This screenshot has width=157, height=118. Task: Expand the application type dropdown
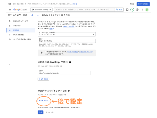tap(67, 34)
